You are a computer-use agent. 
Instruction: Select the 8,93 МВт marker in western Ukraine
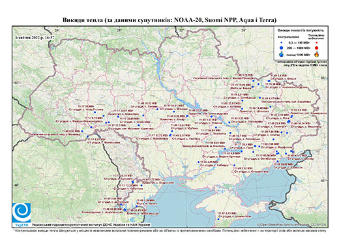82,131
